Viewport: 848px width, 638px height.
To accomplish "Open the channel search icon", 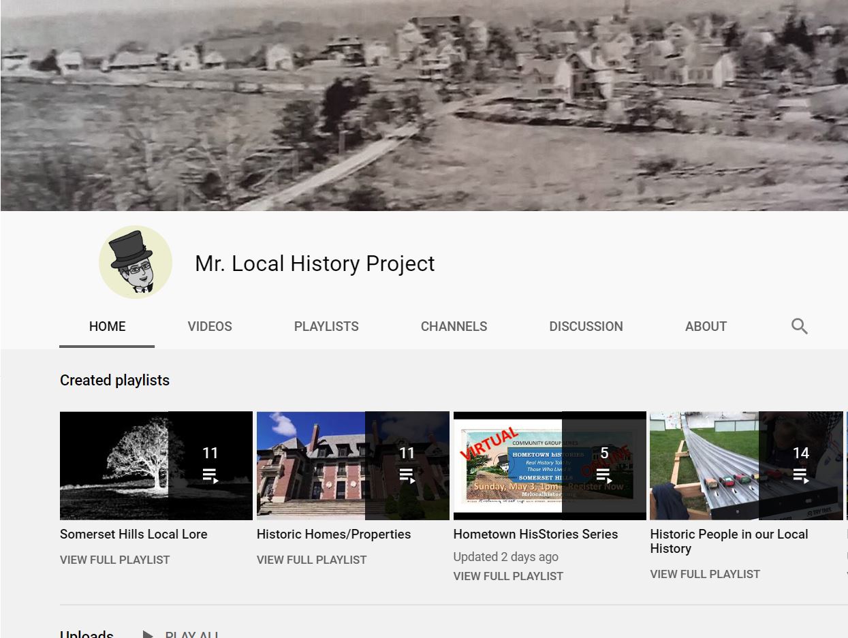I will click(x=798, y=326).
